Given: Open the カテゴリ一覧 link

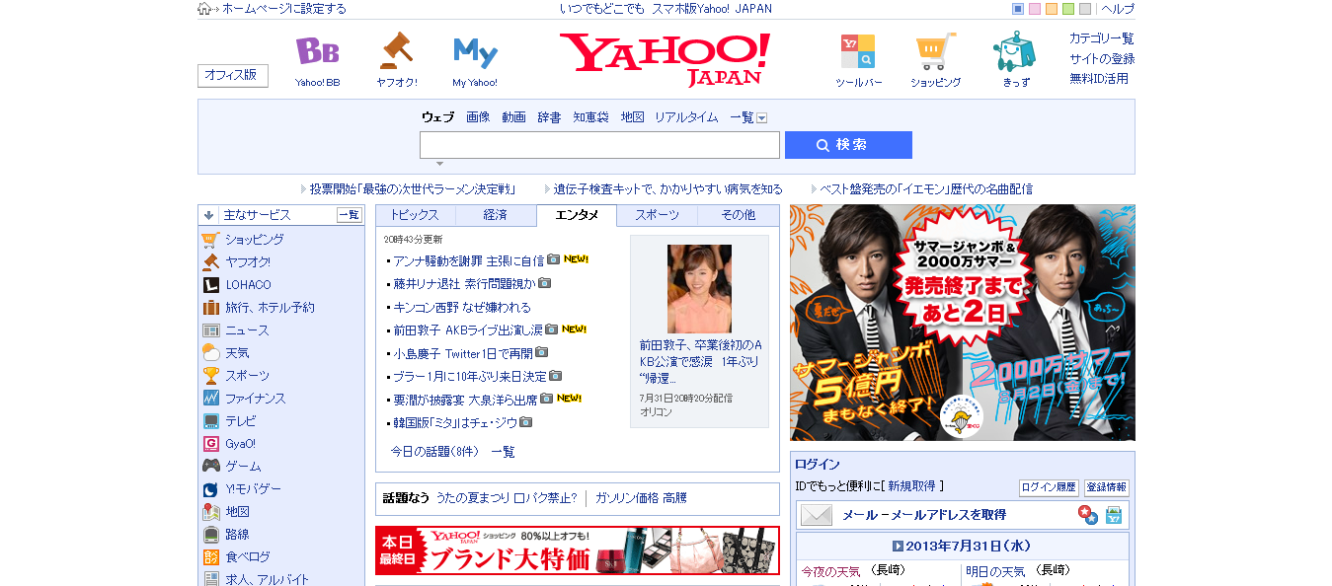Looking at the screenshot, I should tap(1102, 38).
